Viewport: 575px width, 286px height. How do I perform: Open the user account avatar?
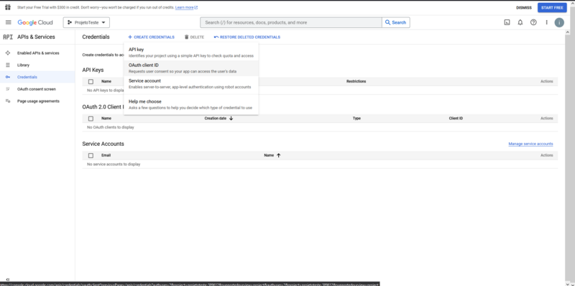coord(559,22)
